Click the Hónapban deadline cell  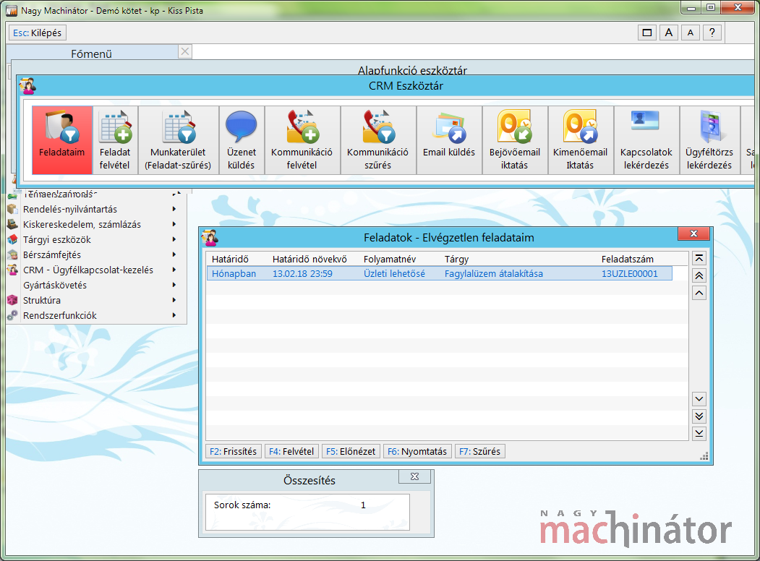[234, 273]
